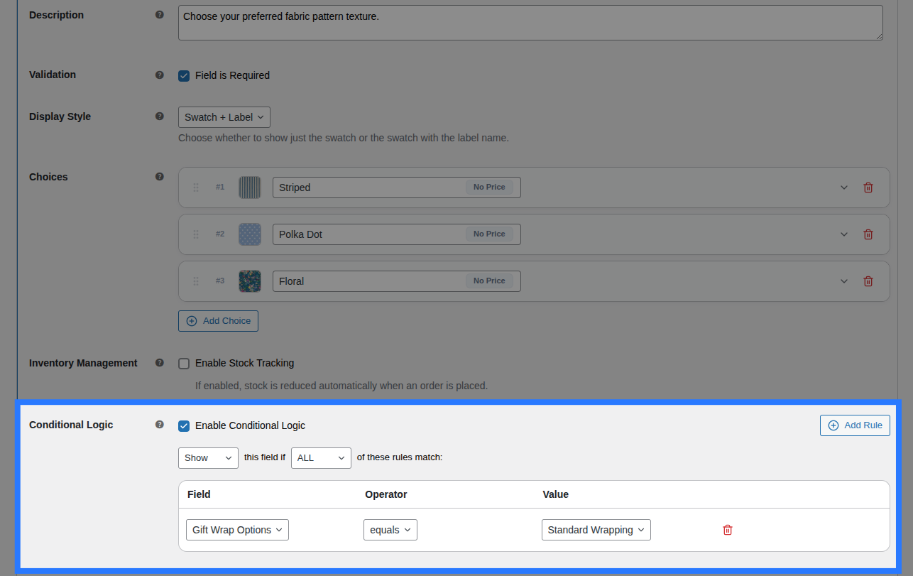Delete the Polka Dot choice
The height and width of the screenshot is (576, 913).
pos(868,234)
